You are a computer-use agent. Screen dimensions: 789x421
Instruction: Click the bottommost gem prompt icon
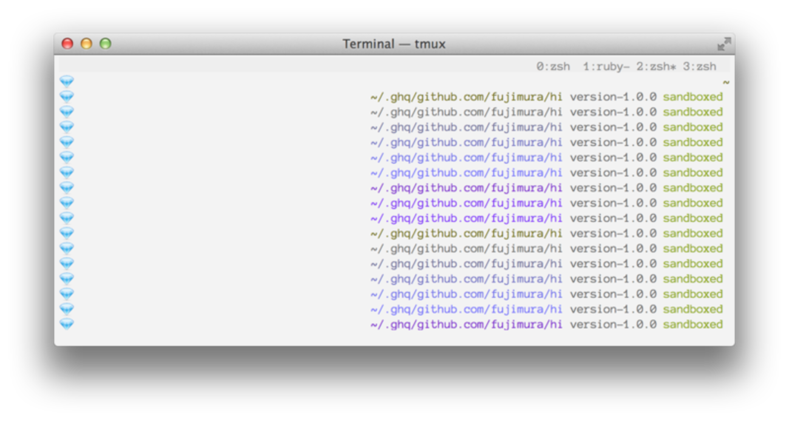(67, 324)
